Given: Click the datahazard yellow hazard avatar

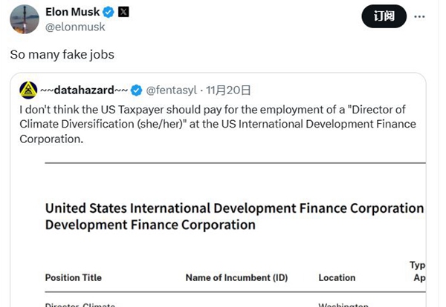Looking at the screenshot, I should coord(29,90).
